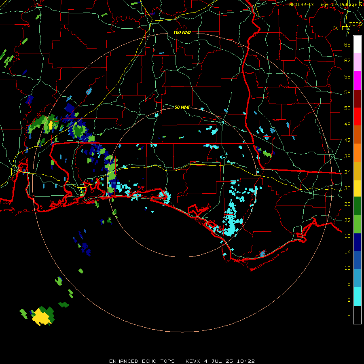Click the small yellow echo in the northwest storm
364x364 pixels.
[50, 125]
